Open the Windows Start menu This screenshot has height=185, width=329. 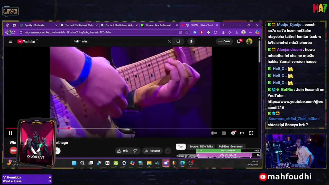tap(74, 163)
